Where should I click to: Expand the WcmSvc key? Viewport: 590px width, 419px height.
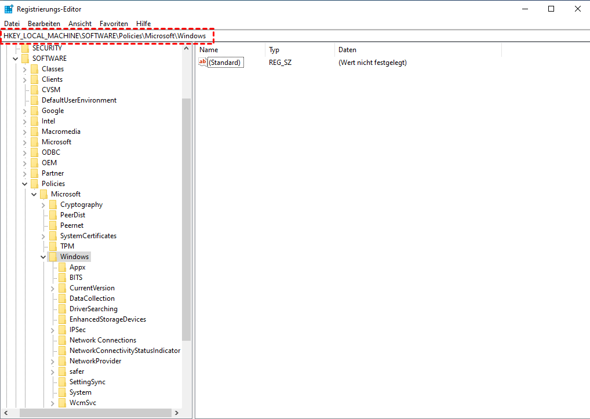(x=53, y=403)
